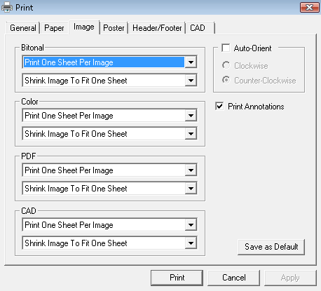321x291 pixels.
Task: Expand Bitonal Shrink Image To Fit dropdown arrow
Action: point(191,81)
